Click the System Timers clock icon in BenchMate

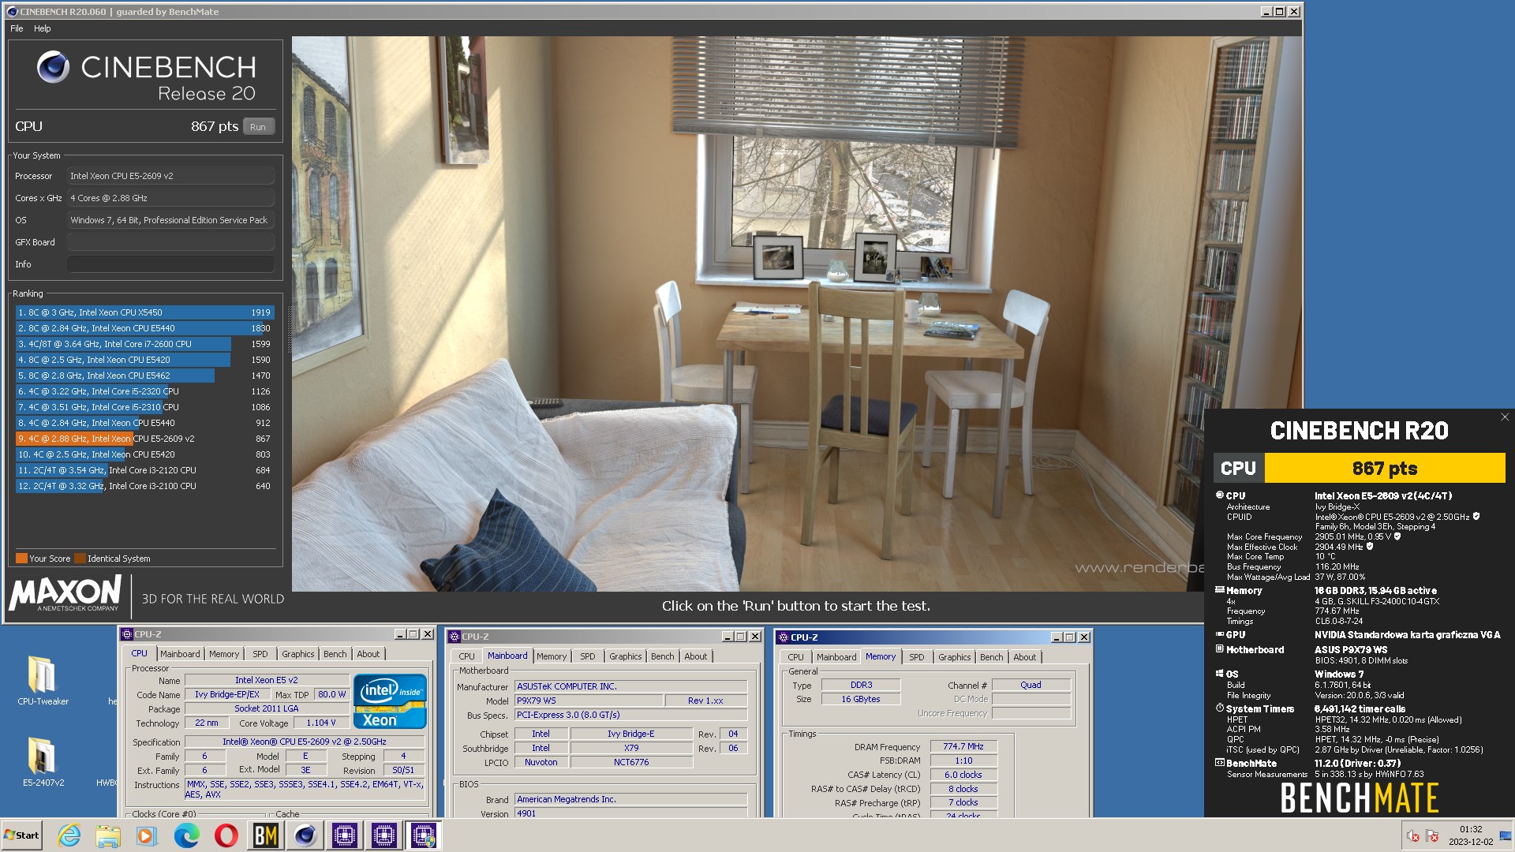(1219, 708)
